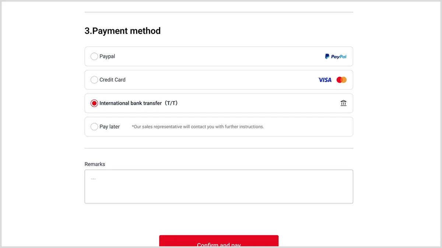Click the "Pay later" label text
Image resolution: width=442 pixels, height=248 pixels.
[109, 127]
